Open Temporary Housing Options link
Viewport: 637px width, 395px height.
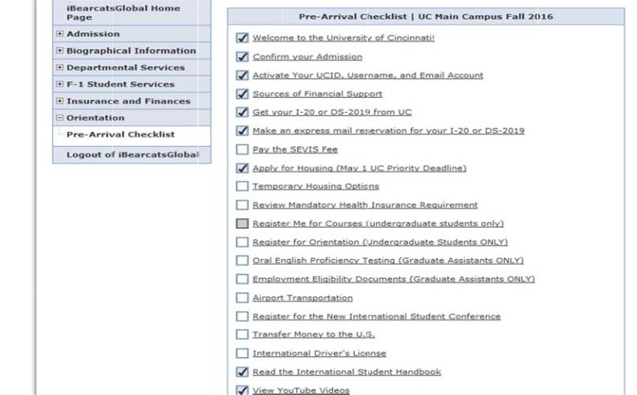click(315, 186)
